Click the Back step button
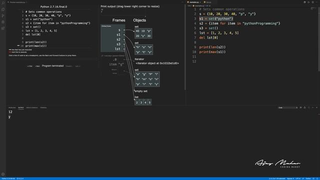This screenshot has height=180, width=320. pyautogui.click(x=37, y=66)
